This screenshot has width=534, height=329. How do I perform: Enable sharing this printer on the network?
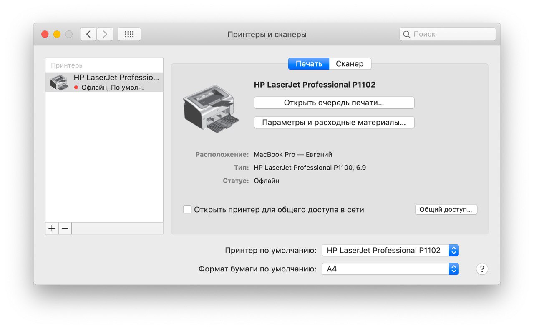tap(188, 209)
